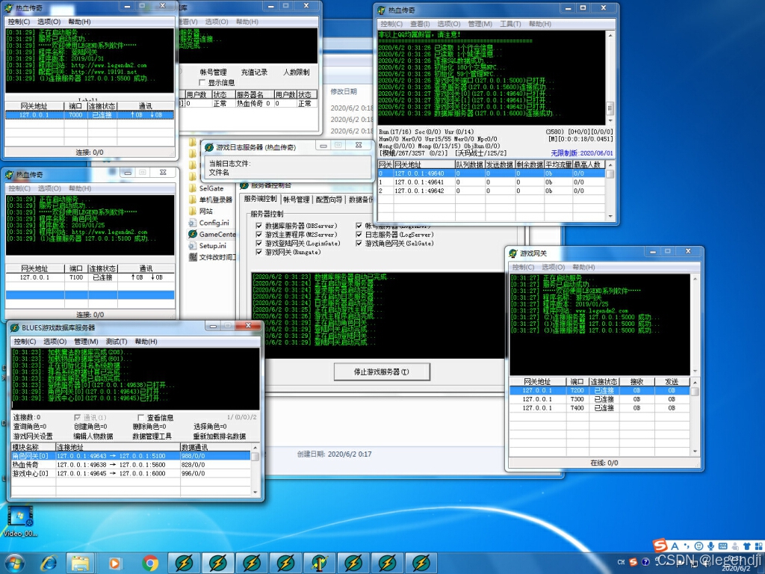Select the 7300 port row in 游戏网关
765x574 pixels.
click(x=599, y=399)
